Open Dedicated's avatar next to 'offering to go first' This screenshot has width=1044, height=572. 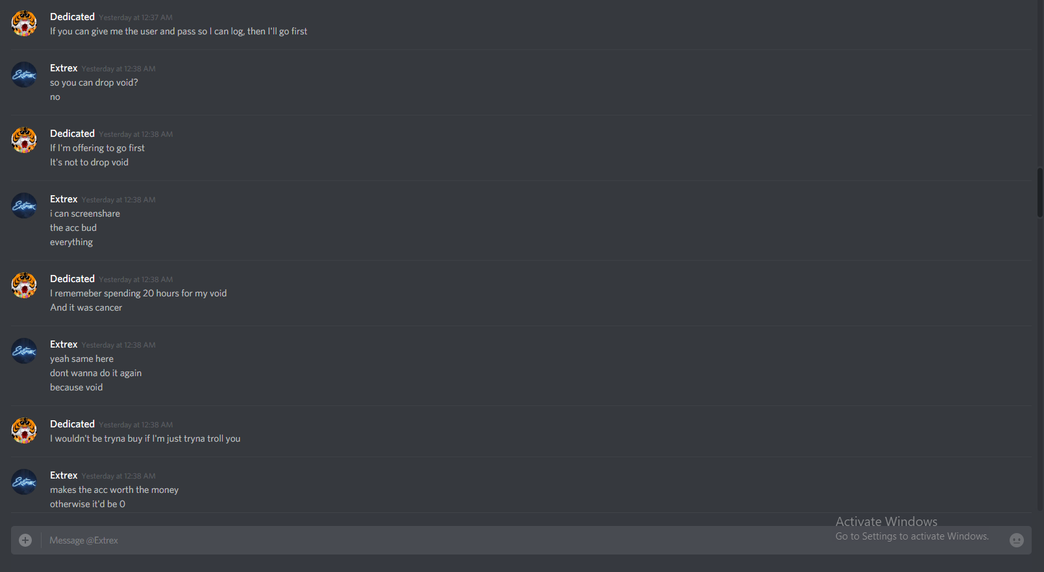coord(24,140)
